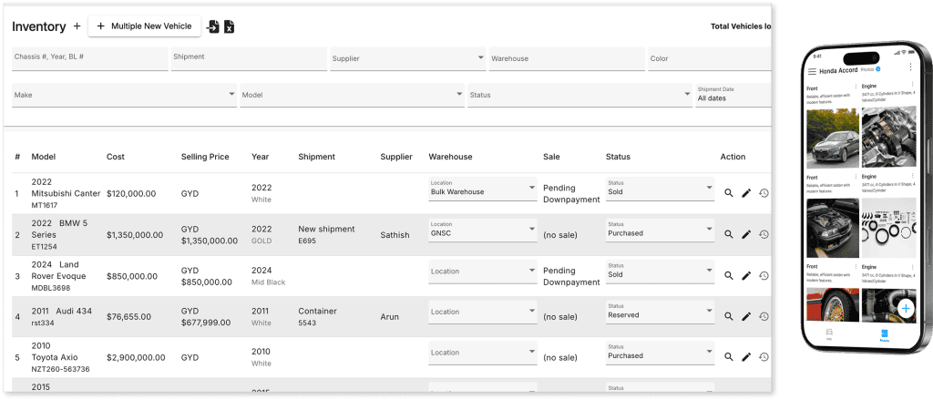Click search icon for BMW 5 Series row
The image size is (933, 400).
click(x=728, y=234)
